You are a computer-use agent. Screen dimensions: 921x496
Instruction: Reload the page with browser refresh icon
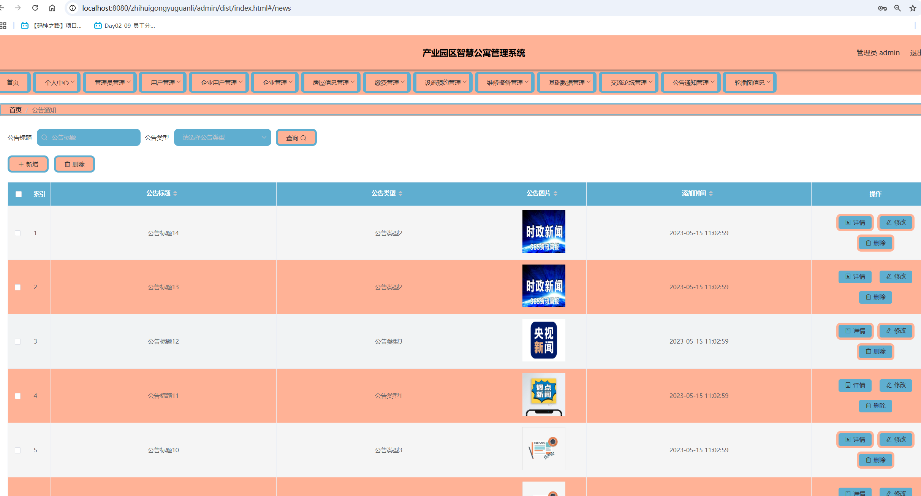[35, 8]
